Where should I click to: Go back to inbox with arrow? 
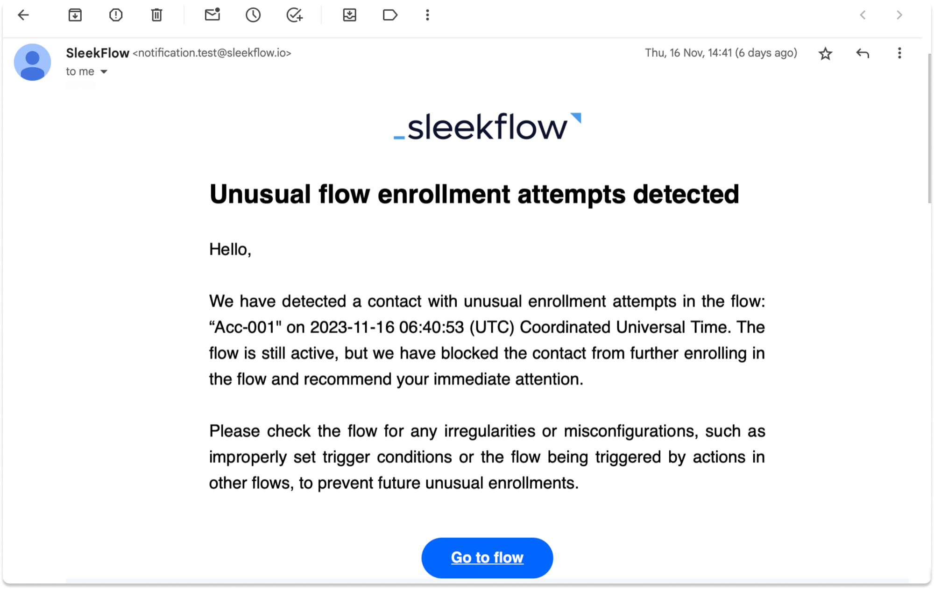pos(23,15)
